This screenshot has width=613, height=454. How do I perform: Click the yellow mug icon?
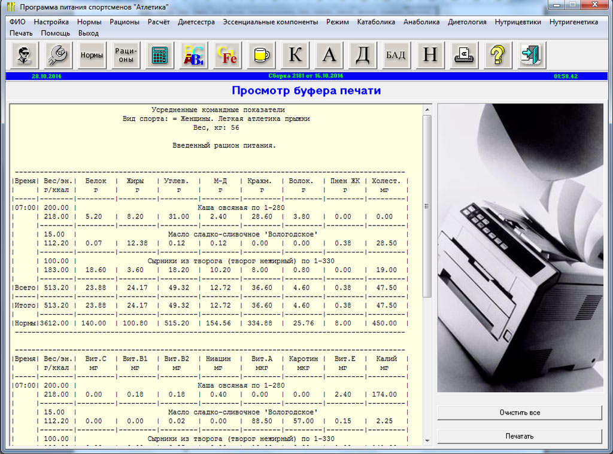coord(262,56)
